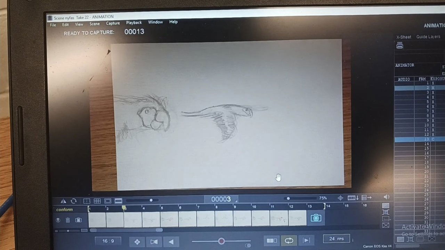
Task: Toggle the letterbox mask overlay
Action: point(119,201)
